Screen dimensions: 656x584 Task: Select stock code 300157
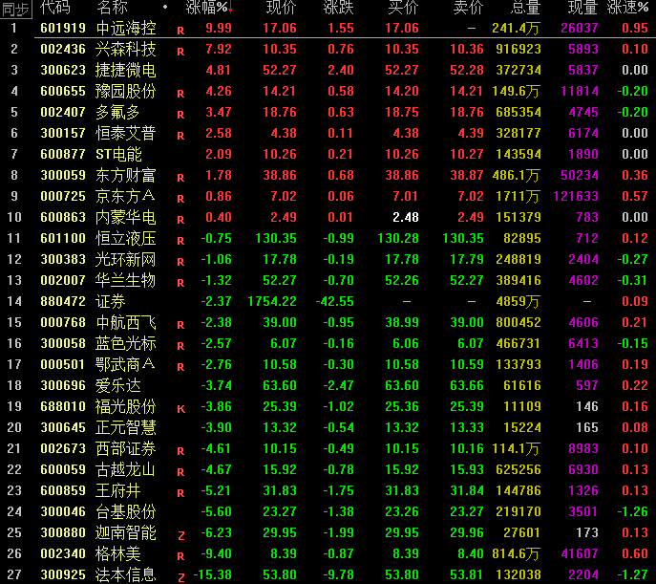coord(63,133)
